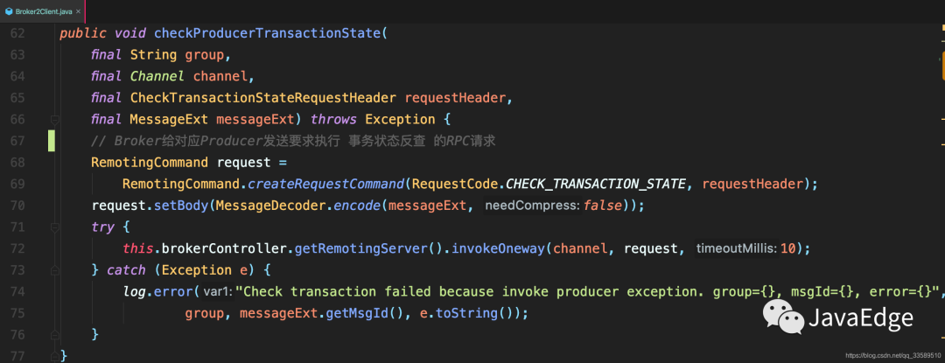Click the needCompress parameter hint on line 70
The image size is (945, 363).
[532, 206]
